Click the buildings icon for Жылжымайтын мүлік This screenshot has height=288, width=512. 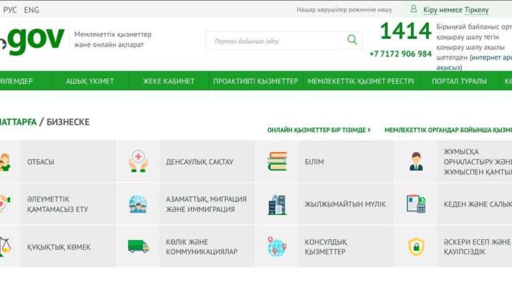point(277,204)
